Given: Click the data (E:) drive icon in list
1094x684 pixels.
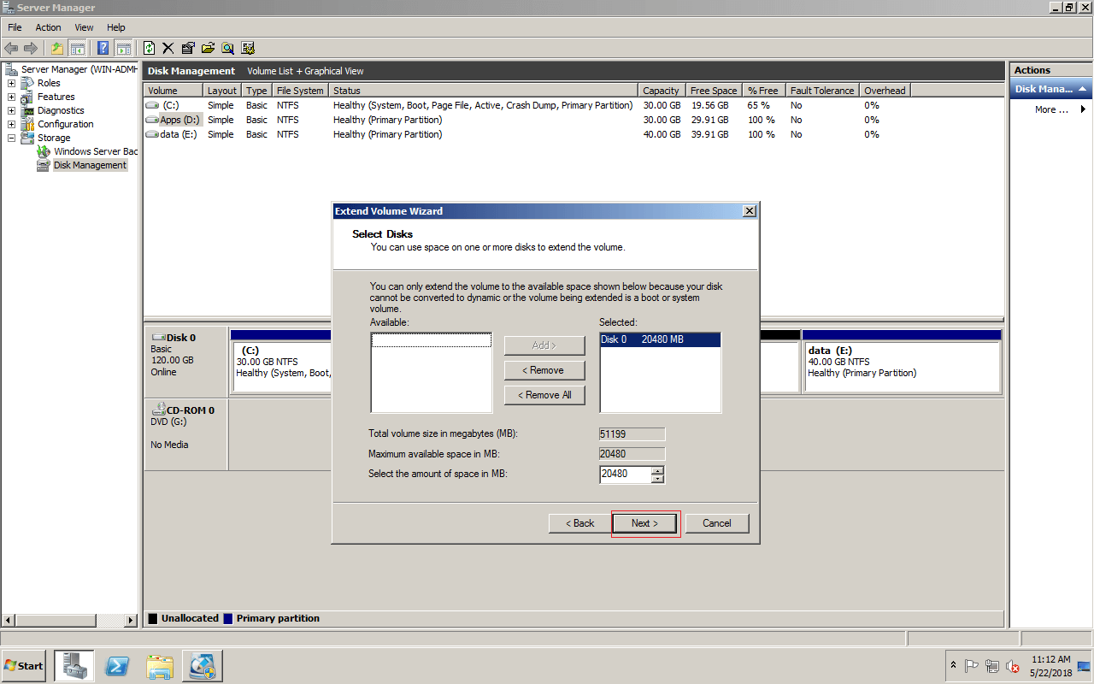Looking at the screenshot, I should (152, 134).
